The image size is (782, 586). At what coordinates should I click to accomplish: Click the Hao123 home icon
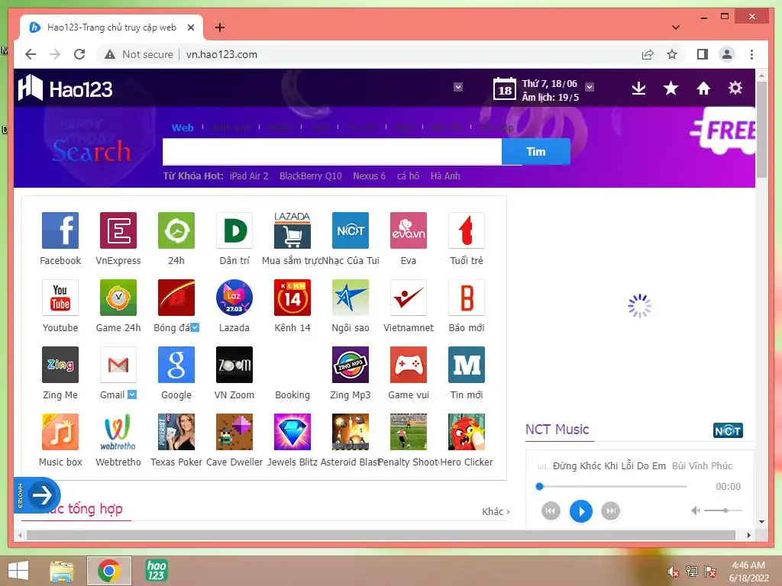click(x=703, y=89)
